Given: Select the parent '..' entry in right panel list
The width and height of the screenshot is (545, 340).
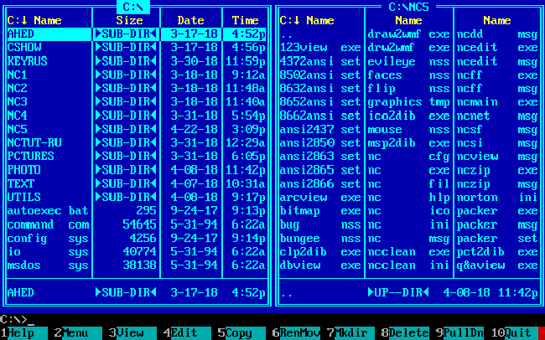Looking at the screenshot, I should click(320, 34).
